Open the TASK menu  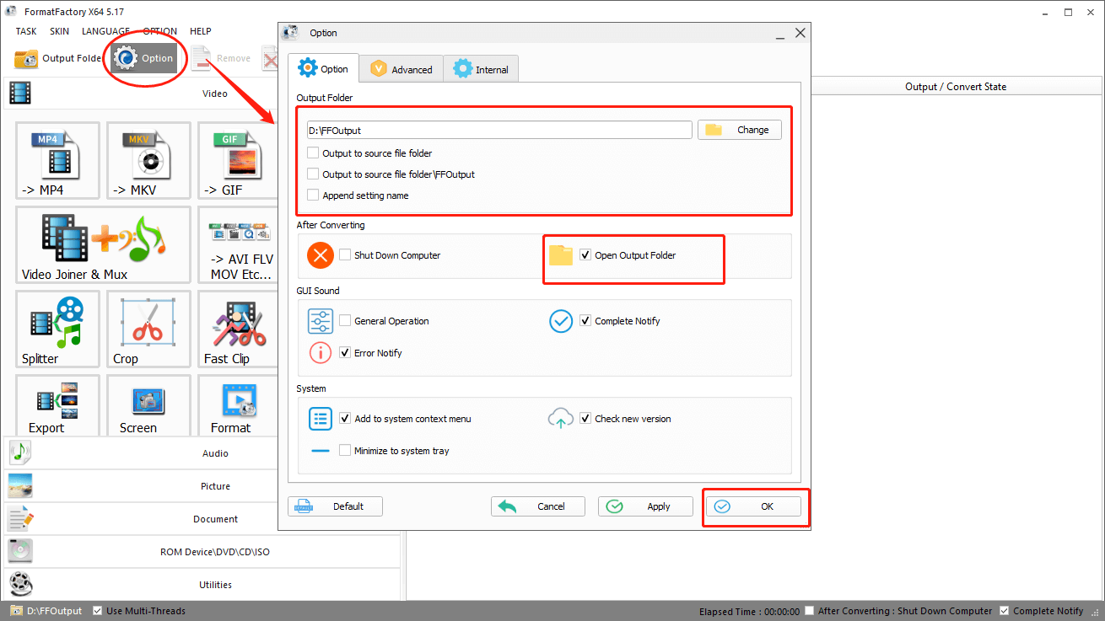pos(26,31)
